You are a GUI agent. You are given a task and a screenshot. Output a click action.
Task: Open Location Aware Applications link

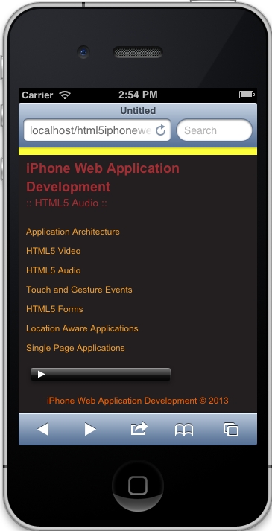click(82, 328)
